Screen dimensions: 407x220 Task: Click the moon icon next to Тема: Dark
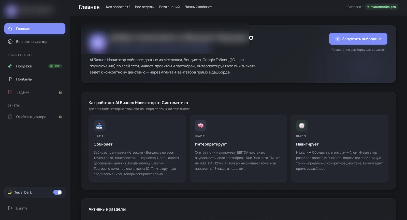pos(10,192)
